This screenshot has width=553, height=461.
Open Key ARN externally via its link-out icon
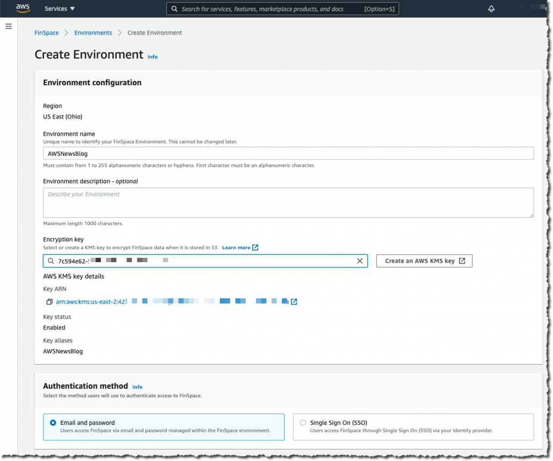[x=293, y=301]
